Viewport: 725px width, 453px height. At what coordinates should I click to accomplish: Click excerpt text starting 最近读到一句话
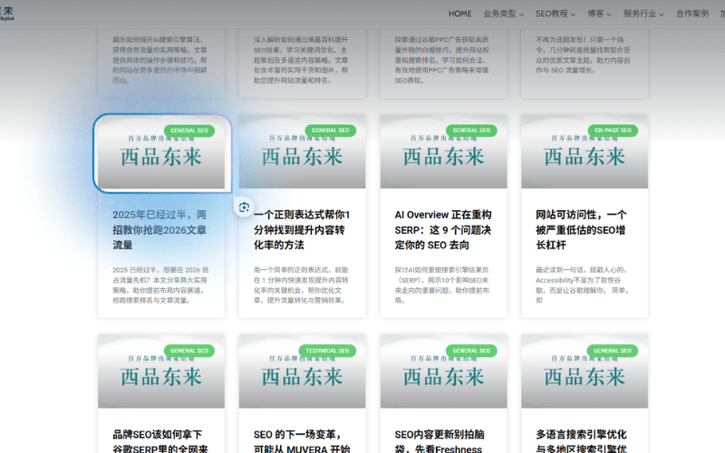pos(582,284)
